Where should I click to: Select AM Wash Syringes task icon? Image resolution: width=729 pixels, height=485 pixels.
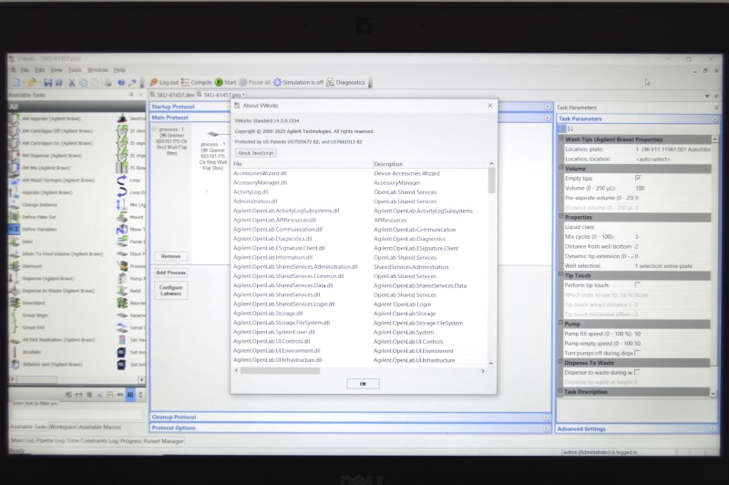[15, 181]
